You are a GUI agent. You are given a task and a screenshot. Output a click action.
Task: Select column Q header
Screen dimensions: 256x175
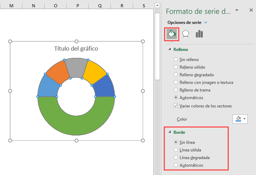pyautogui.click(x=100, y=6)
